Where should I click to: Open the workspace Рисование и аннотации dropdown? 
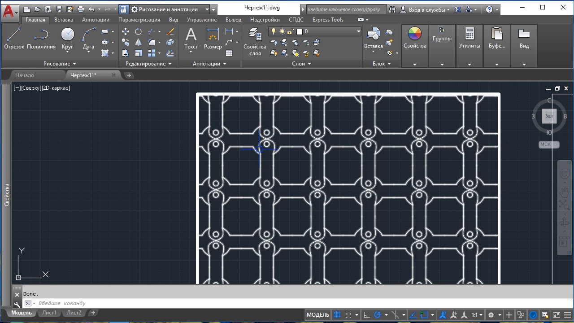170,9
